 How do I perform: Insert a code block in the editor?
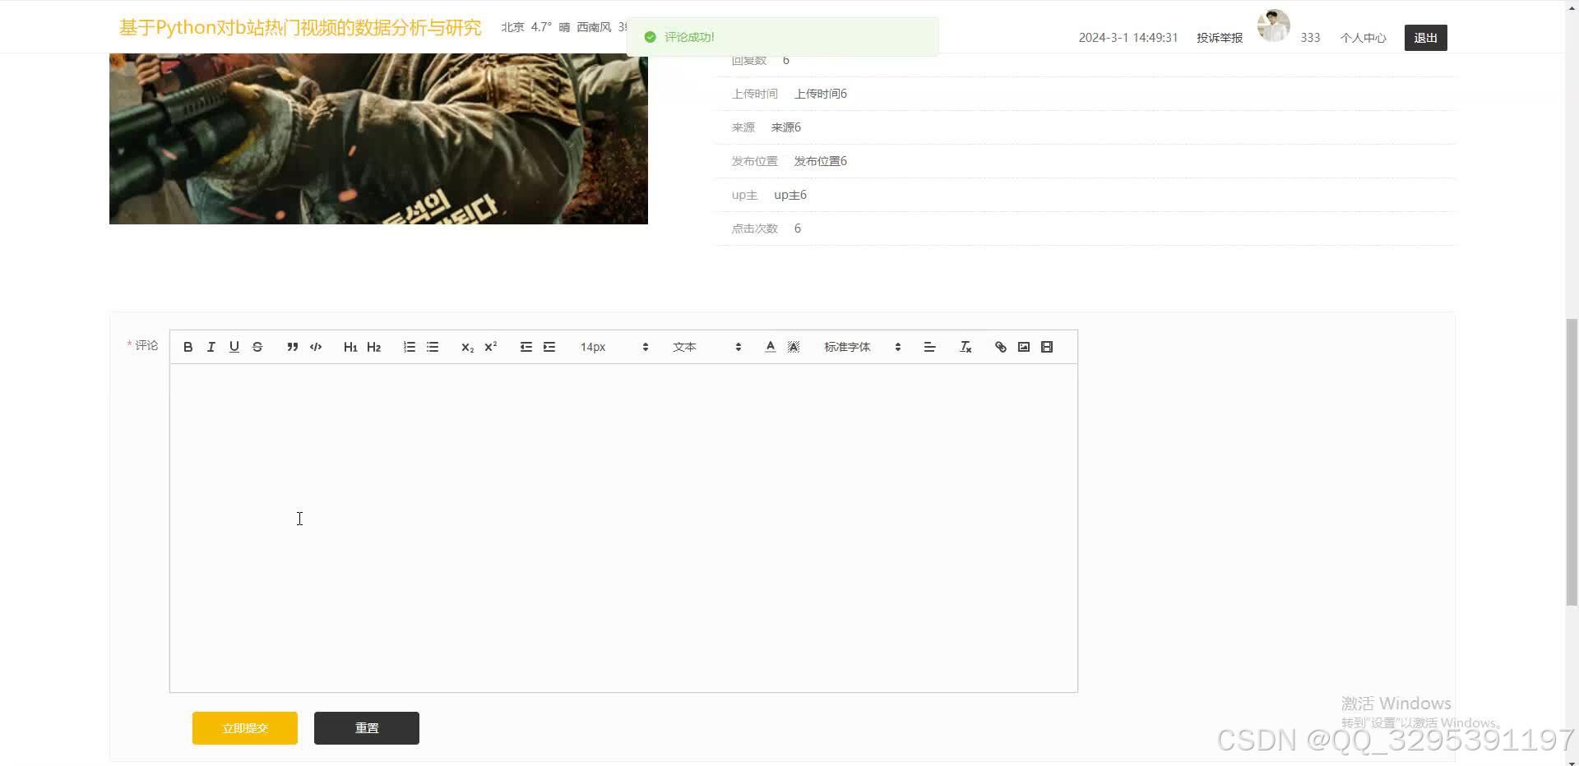316,347
